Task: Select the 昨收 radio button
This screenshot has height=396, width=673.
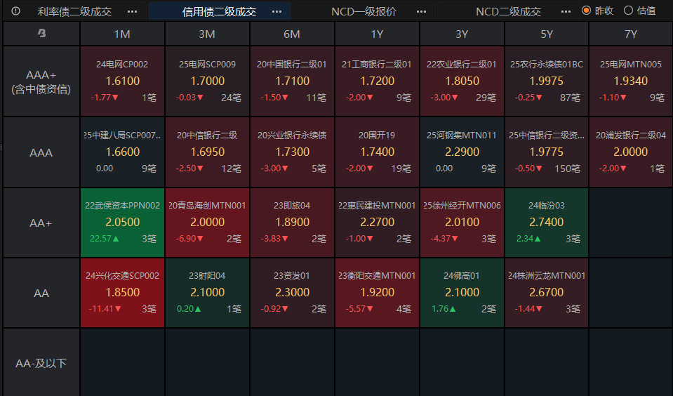Action: (x=586, y=11)
